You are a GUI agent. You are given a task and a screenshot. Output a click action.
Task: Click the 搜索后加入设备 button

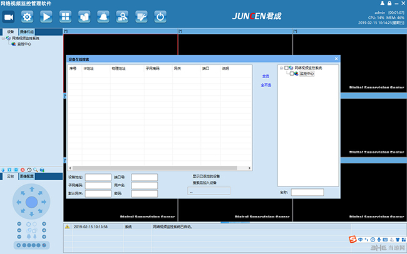point(204,183)
